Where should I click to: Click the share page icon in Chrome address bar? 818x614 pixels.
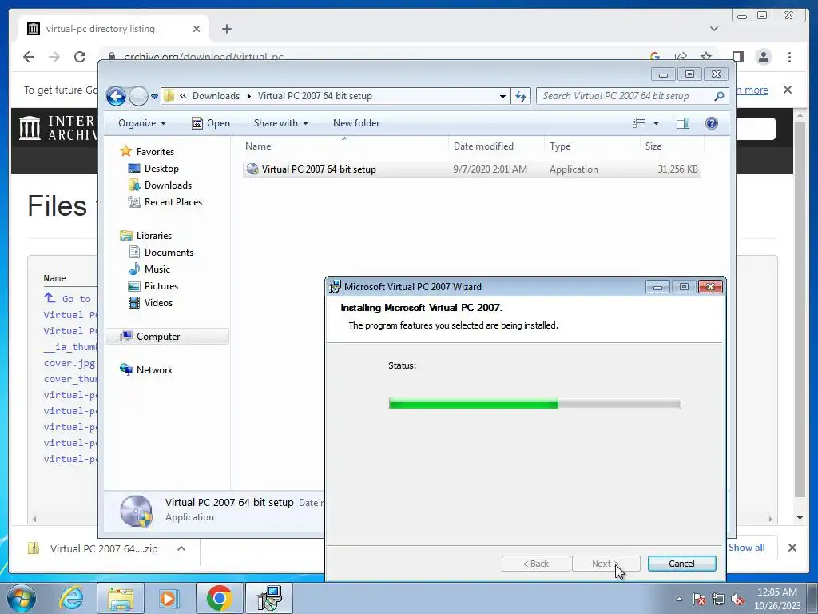coord(681,57)
